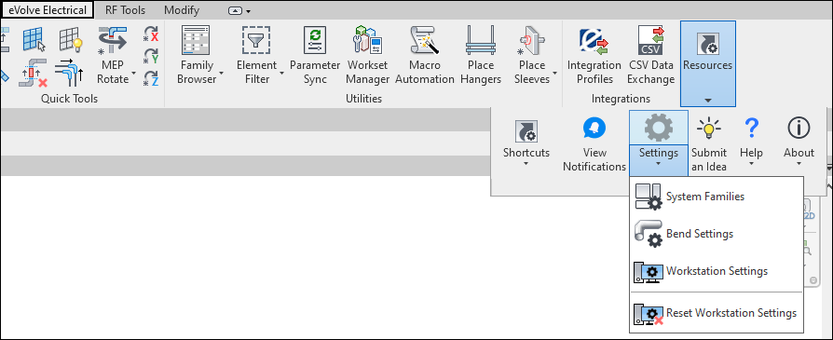
Task: Click the MEP Rotate tool
Action: click(113, 56)
